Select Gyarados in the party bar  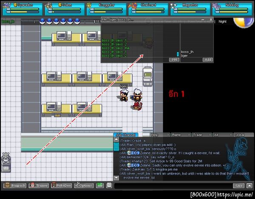(23, 9)
